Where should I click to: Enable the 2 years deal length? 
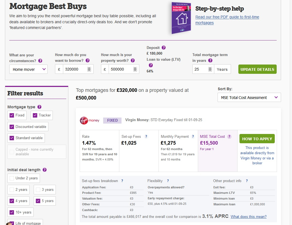(12, 190)
